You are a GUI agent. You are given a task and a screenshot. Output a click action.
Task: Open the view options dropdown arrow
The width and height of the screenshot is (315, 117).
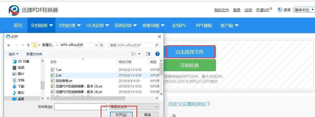(x=139, y=54)
